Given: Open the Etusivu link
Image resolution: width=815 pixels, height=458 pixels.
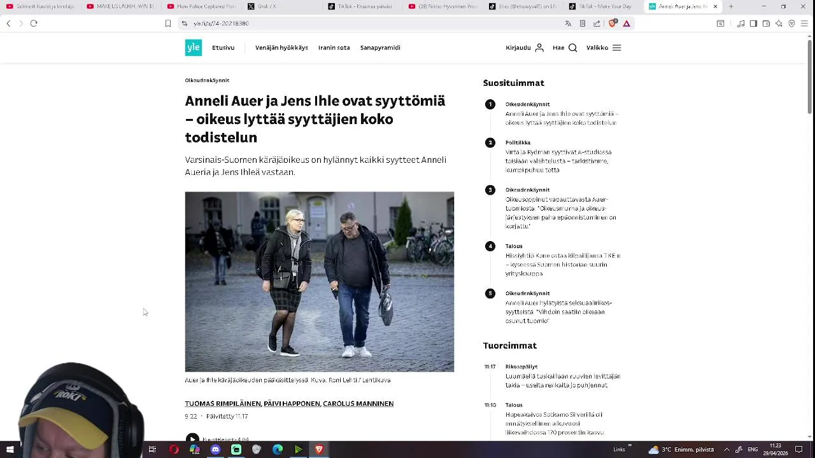Looking at the screenshot, I should (223, 48).
